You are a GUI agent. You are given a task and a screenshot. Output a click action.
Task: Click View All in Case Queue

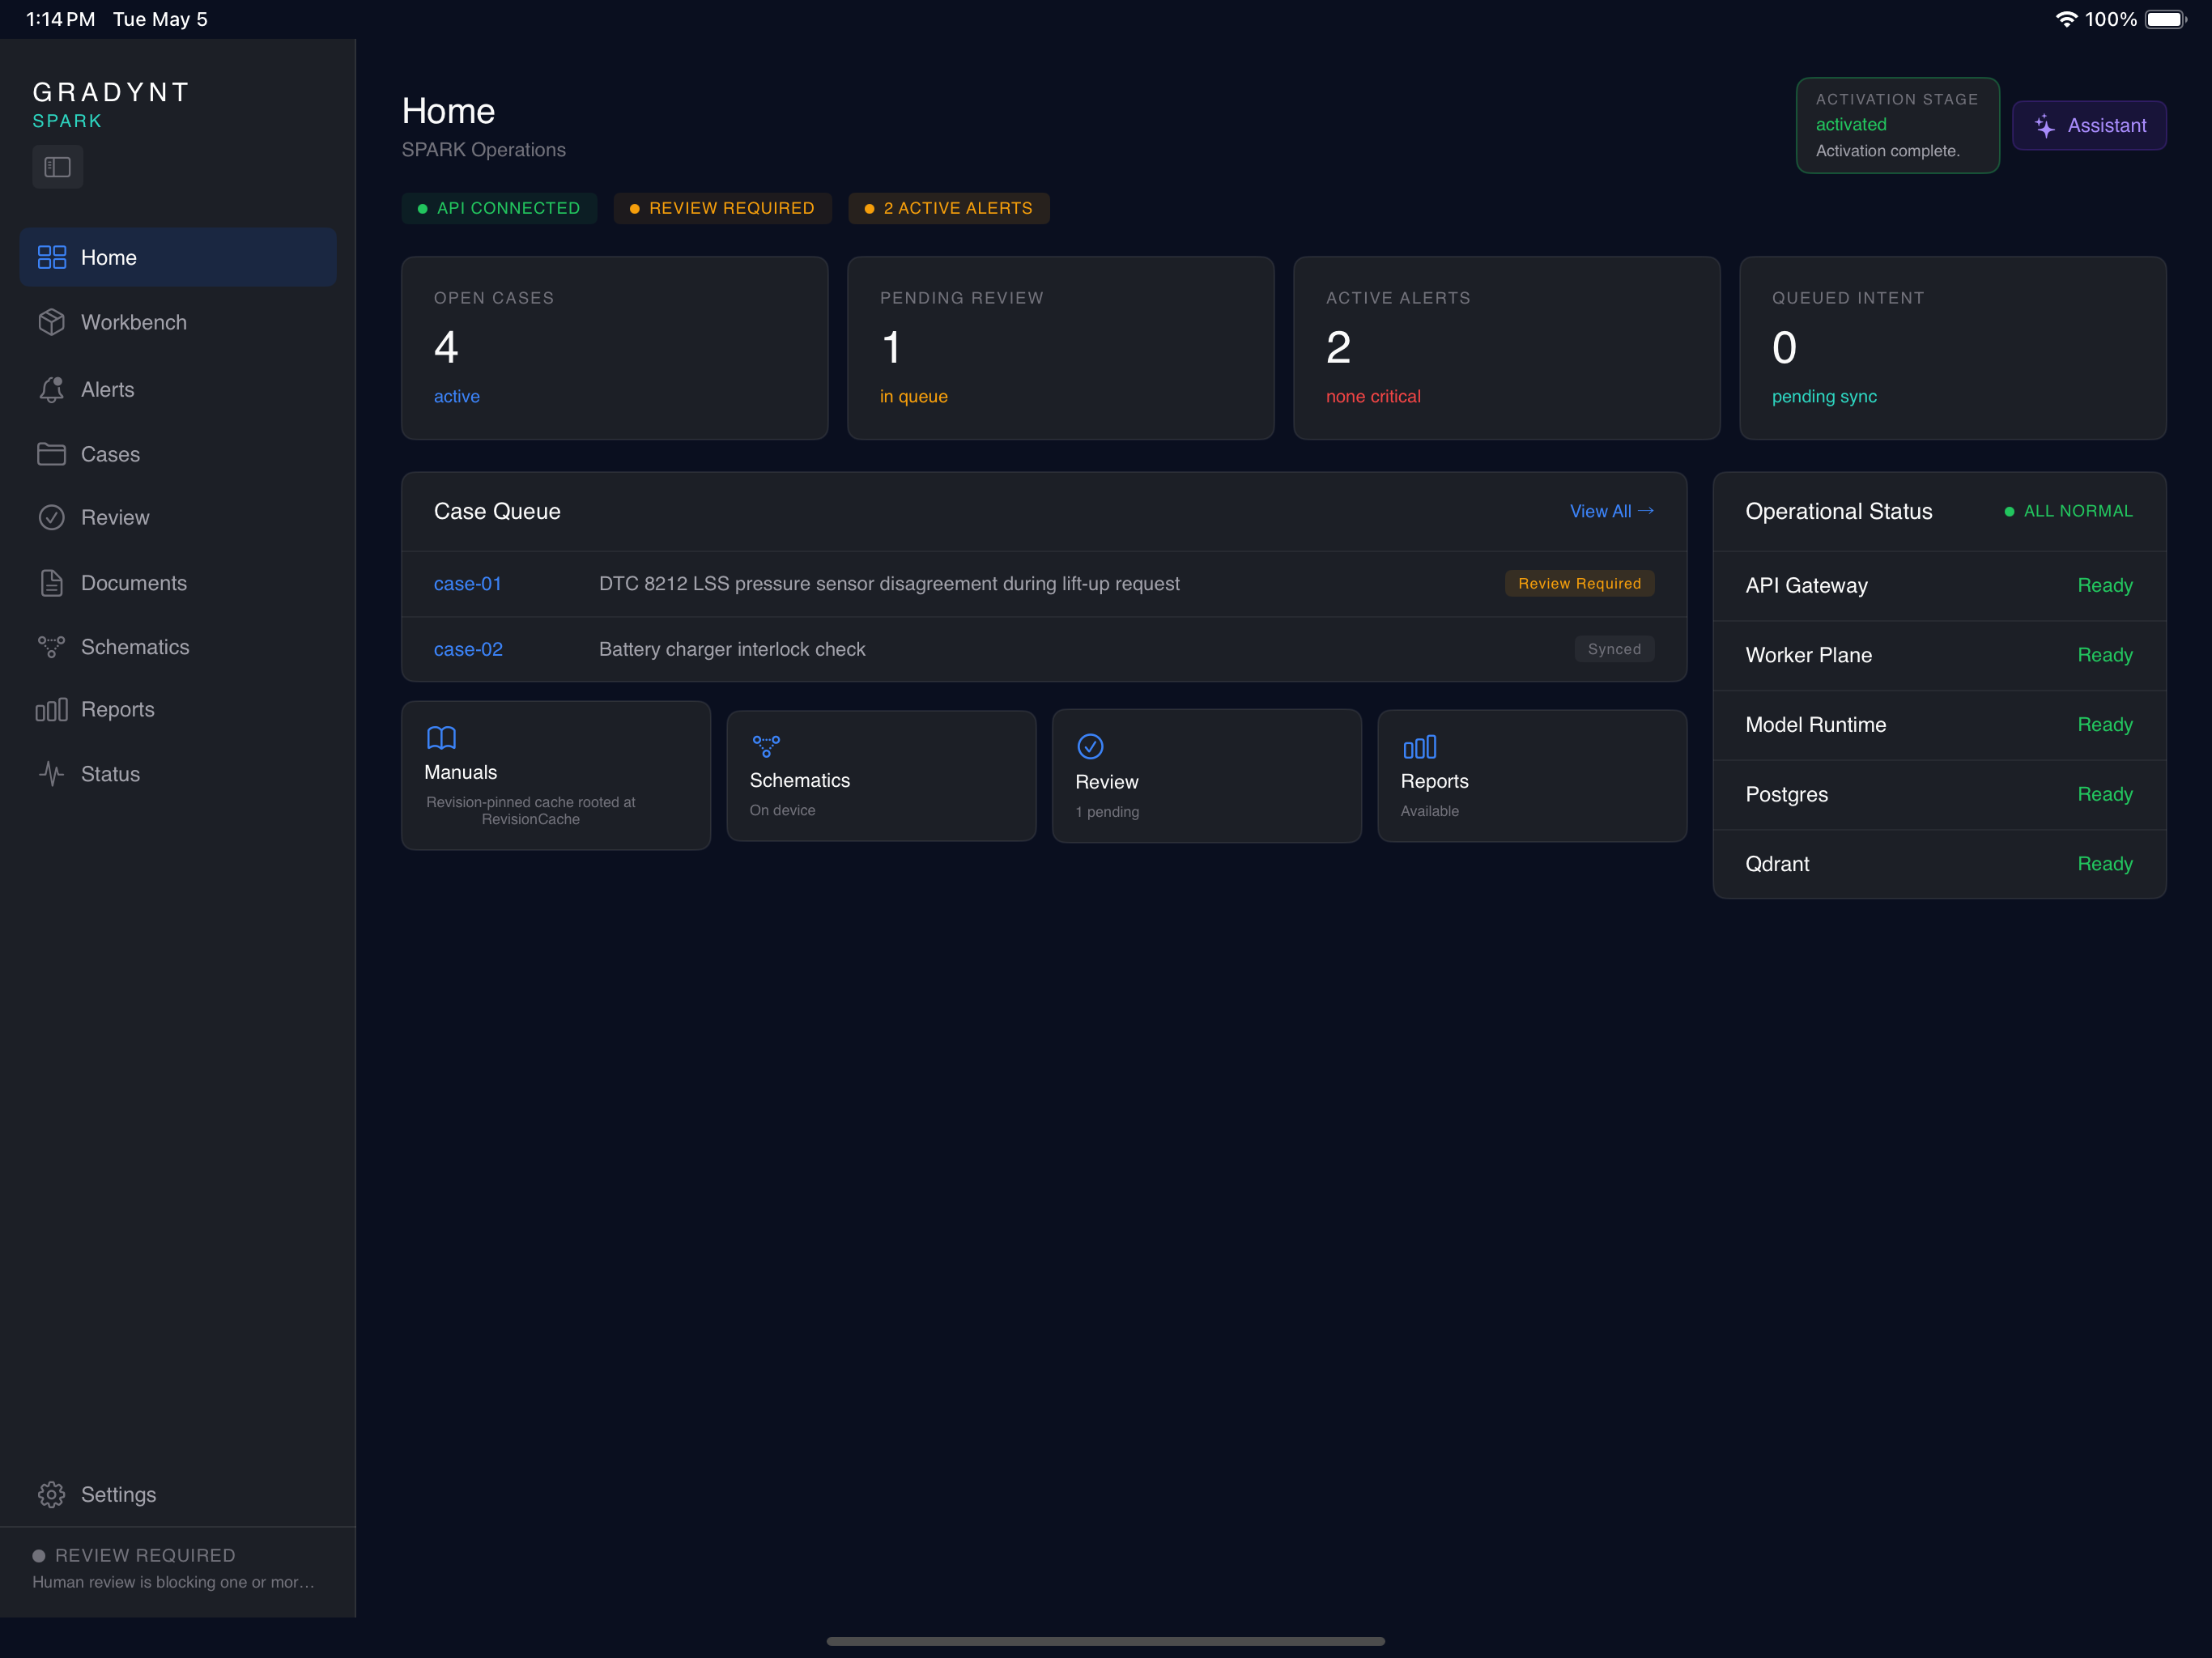(1611, 511)
